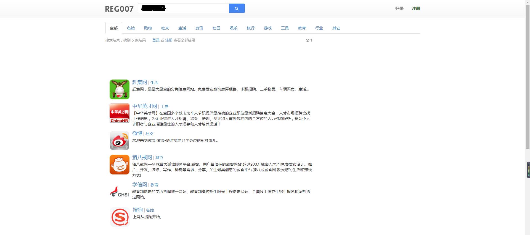The height and width of the screenshot is (235, 530).
Task: Switch to the 游戏 tab
Action: click(268, 28)
